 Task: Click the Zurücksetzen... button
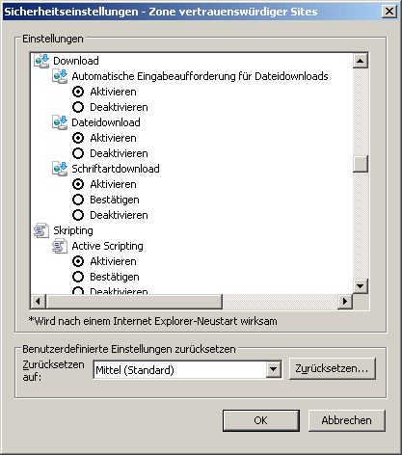(333, 368)
